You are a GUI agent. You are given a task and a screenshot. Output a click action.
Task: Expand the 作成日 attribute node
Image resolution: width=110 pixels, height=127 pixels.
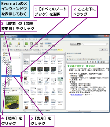2,60
